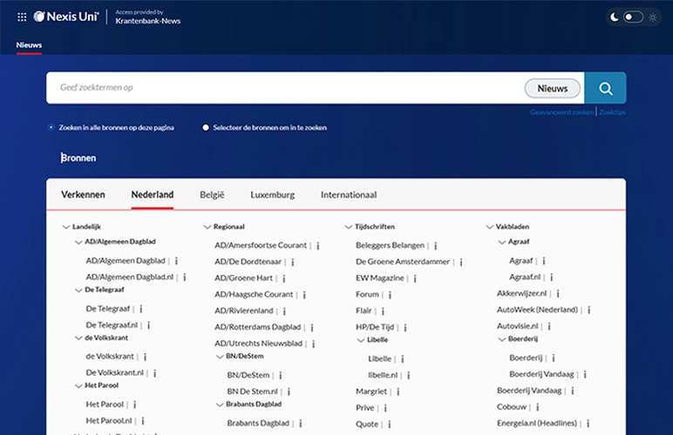The height and width of the screenshot is (435, 673).
Task: Collapse the Vakbladen group
Action: point(489,227)
